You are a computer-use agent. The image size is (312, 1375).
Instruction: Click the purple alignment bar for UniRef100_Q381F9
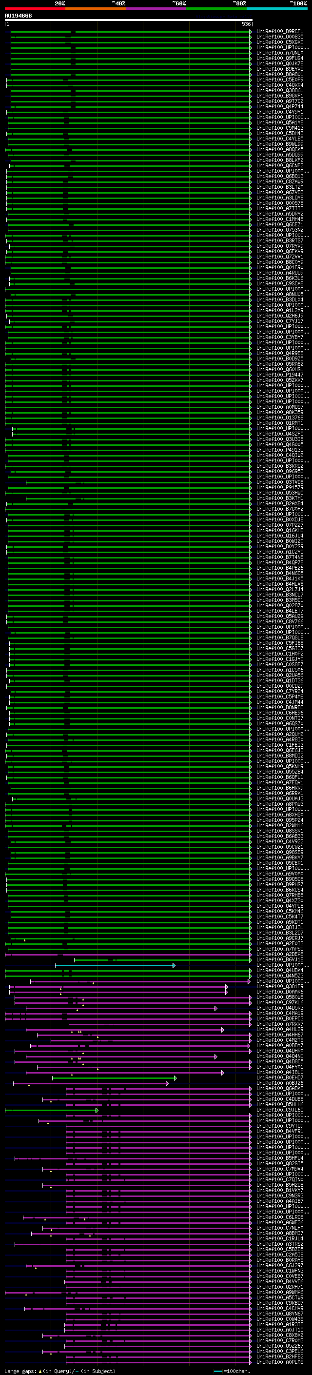pos(118,986)
